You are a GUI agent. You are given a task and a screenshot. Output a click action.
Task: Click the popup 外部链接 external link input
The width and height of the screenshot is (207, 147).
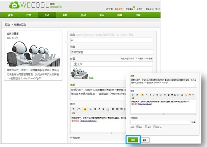click(161, 122)
